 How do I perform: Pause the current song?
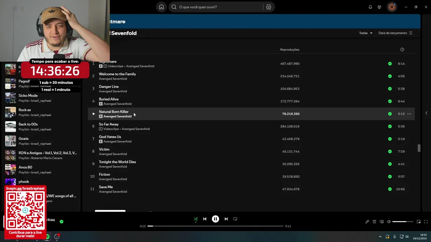pos(215,219)
